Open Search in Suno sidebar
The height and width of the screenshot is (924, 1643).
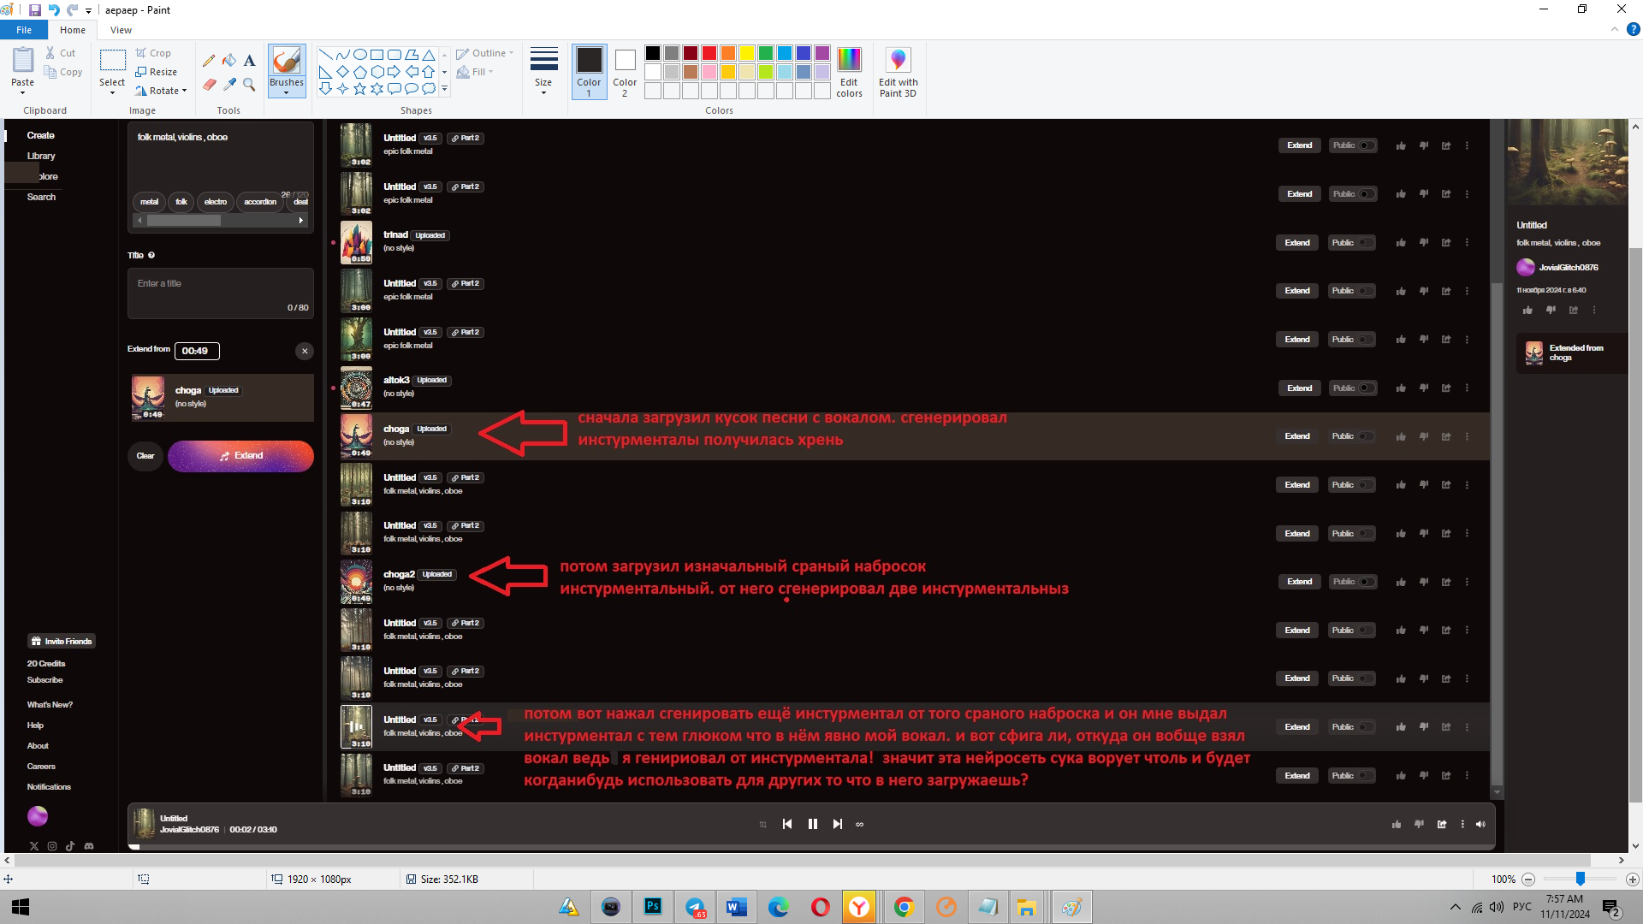[x=41, y=197]
